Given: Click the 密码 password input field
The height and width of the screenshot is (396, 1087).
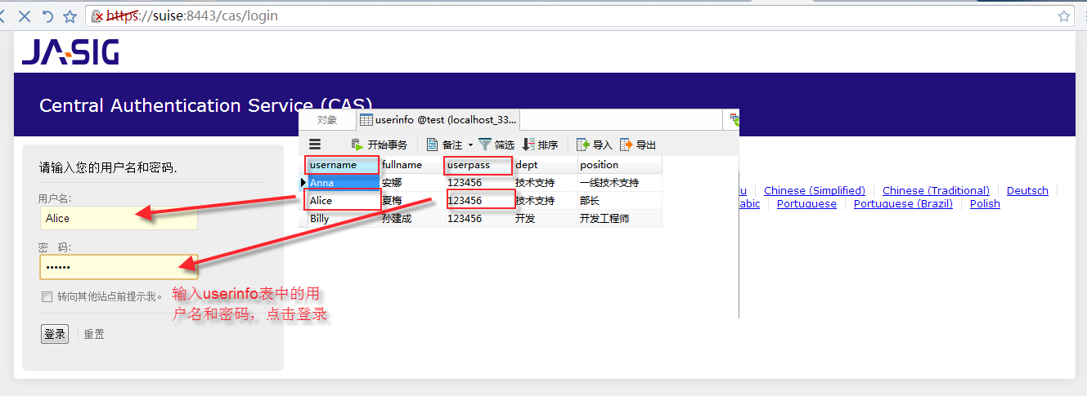Looking at the screenshot, I should coord(119,267).
